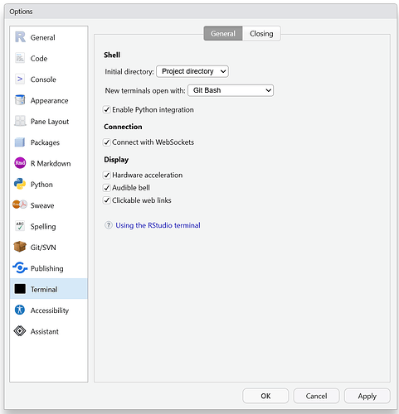Screen dimensions: 399x414
Task: Click the Python label in the sidebar
Action: click(x=41, y=185)
